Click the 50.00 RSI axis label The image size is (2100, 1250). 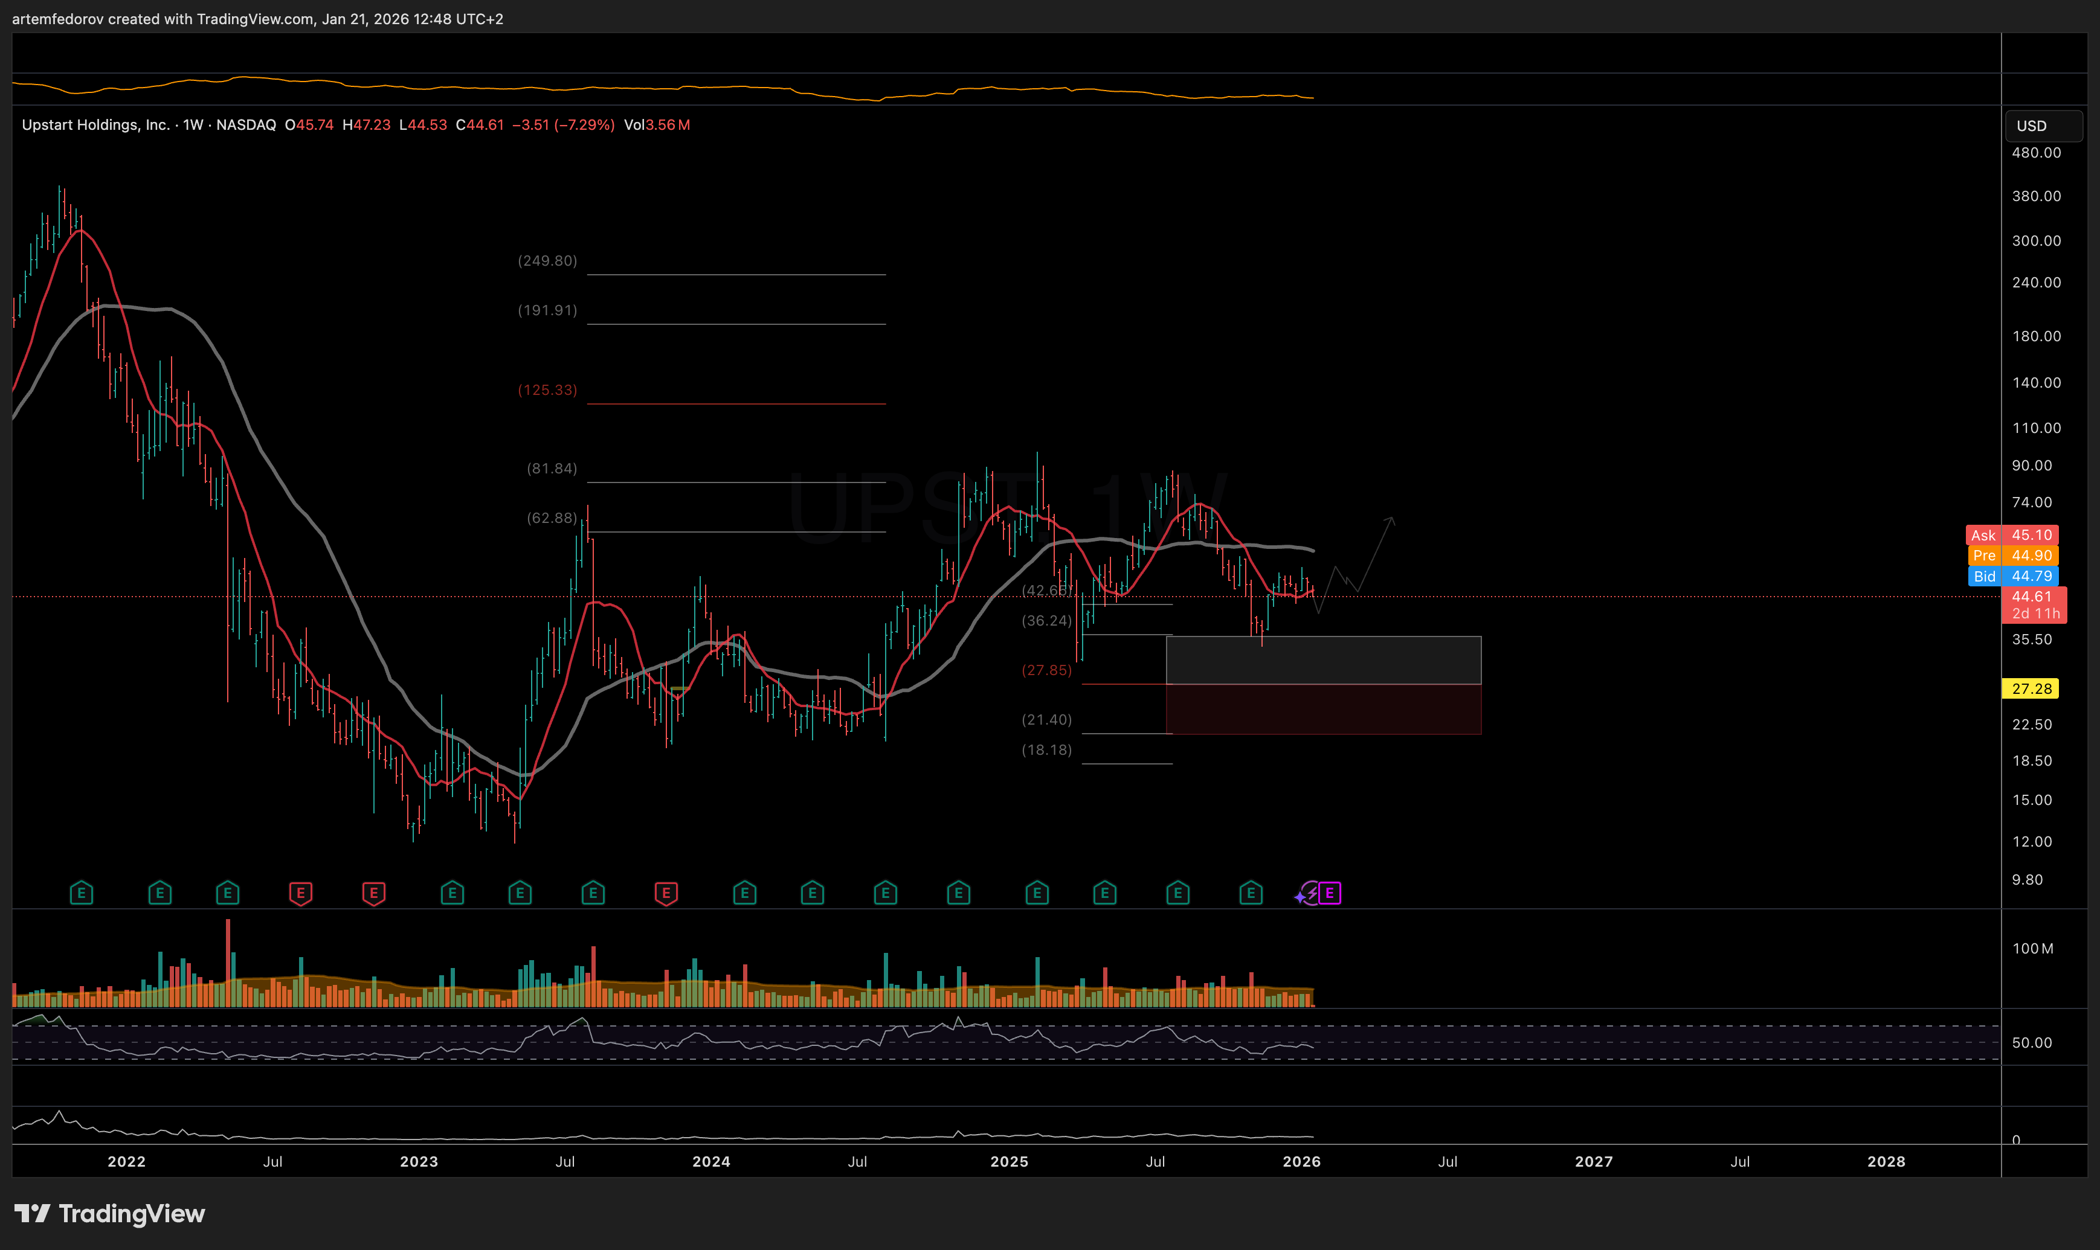pos(2032,1043)
